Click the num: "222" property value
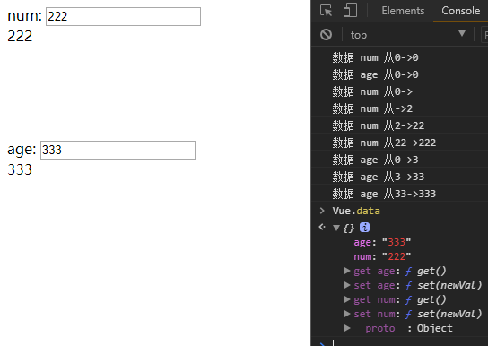This screenshot has width=488, height=346. point(396,256)
